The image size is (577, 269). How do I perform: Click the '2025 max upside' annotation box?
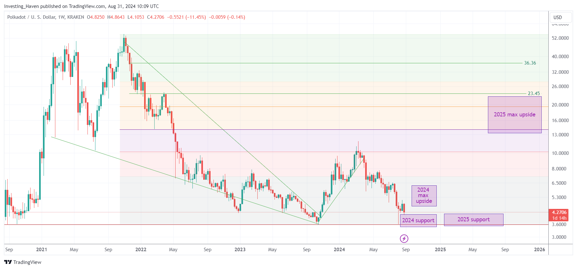tap(515, 115)
